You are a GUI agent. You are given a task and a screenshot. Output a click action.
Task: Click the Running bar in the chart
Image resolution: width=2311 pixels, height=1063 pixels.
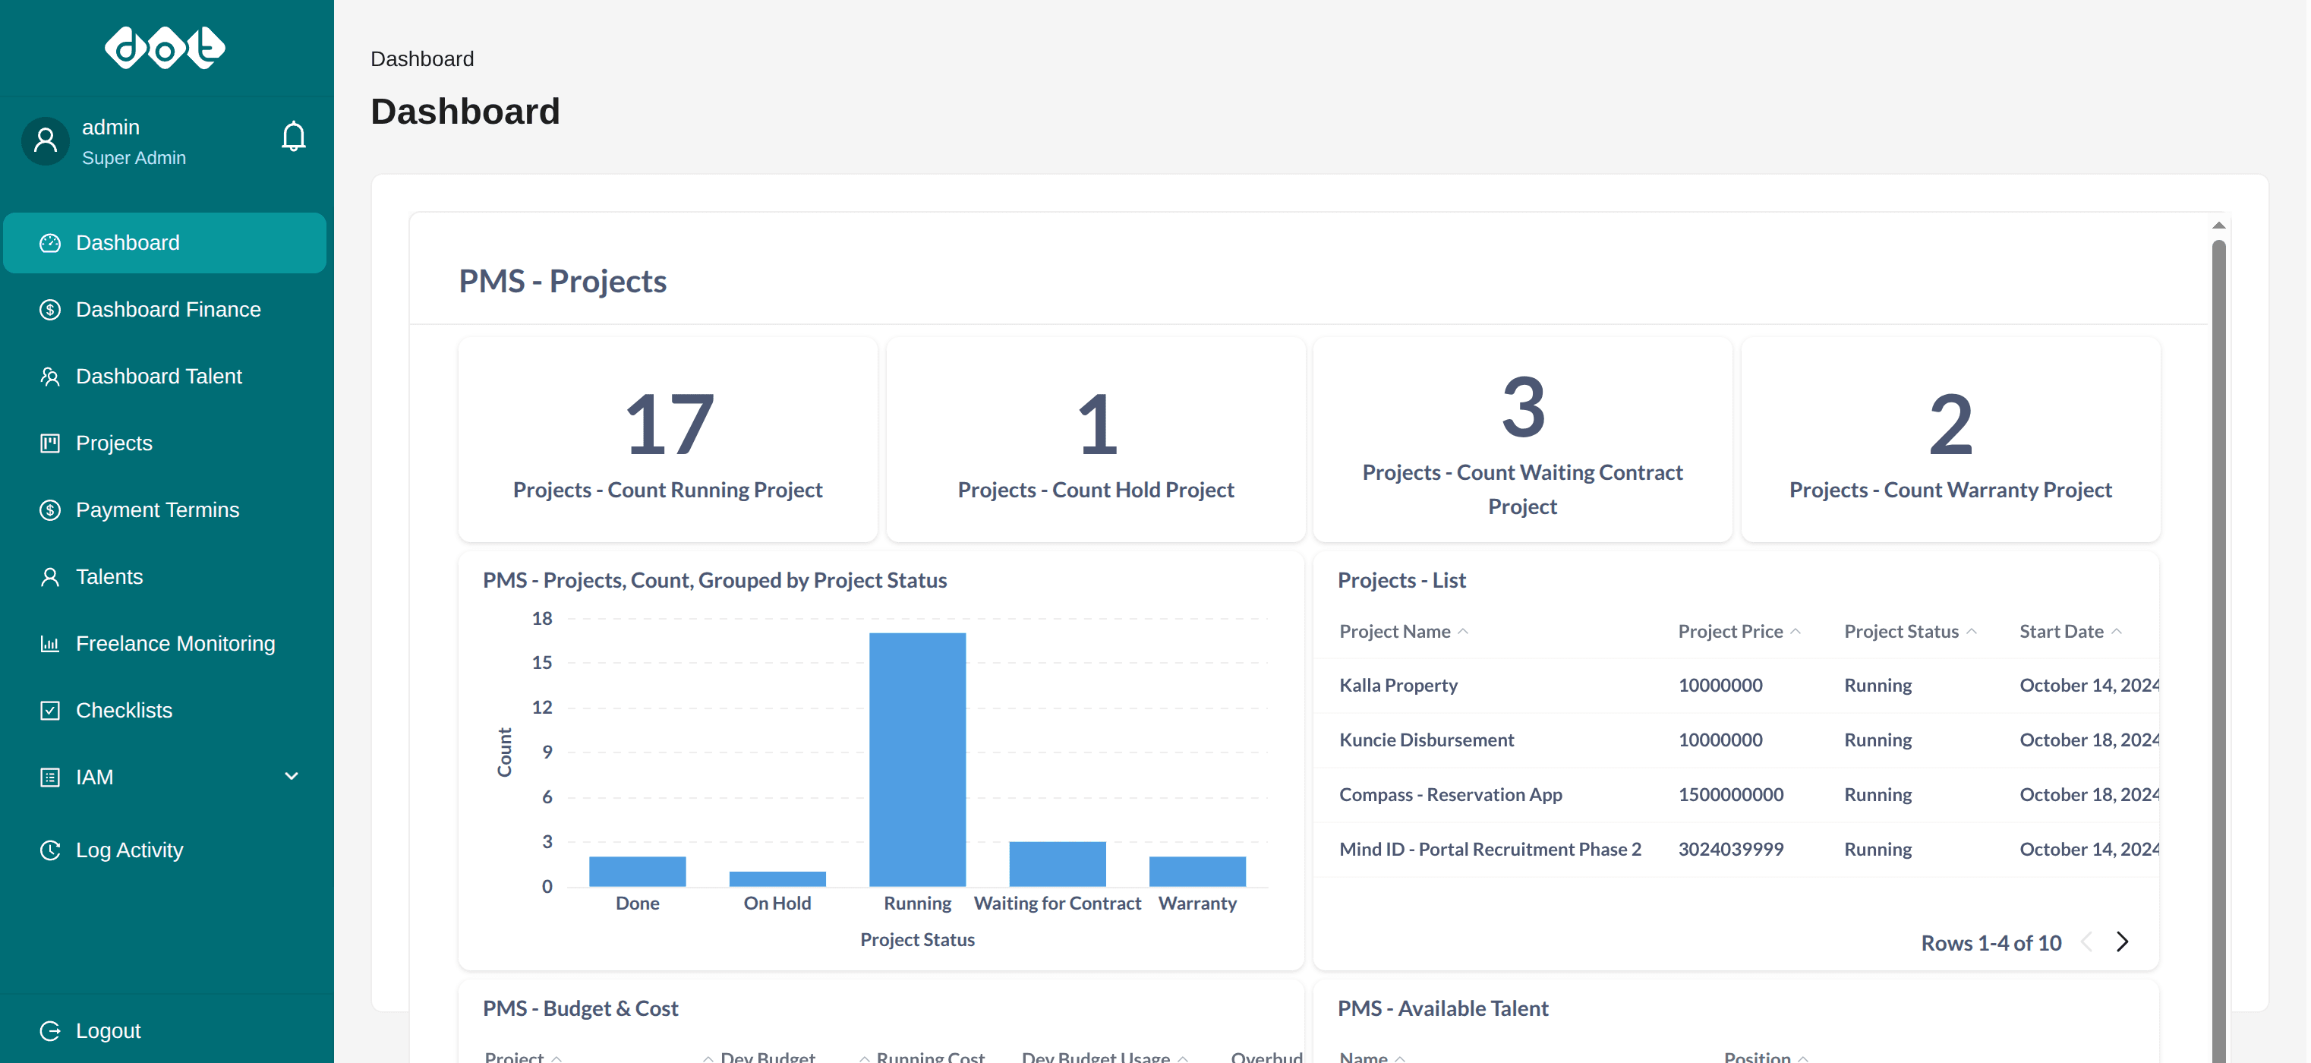(x=917, y=760)
